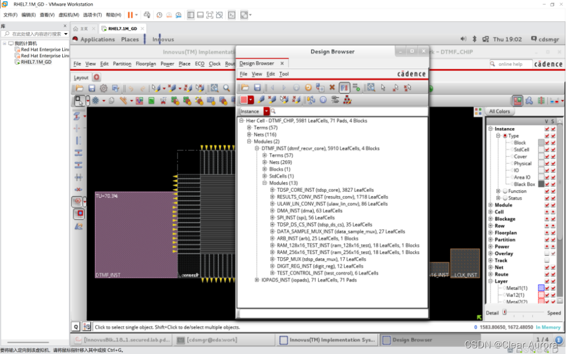Toggle selectability checkbox for Route row
The height and width of the screenshot is (354, 566).
553,274
